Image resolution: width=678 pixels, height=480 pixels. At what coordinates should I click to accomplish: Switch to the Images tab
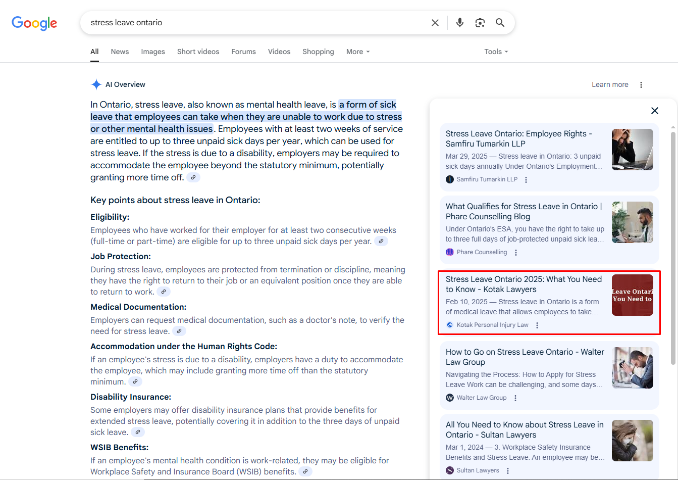[x=153, y=52]
